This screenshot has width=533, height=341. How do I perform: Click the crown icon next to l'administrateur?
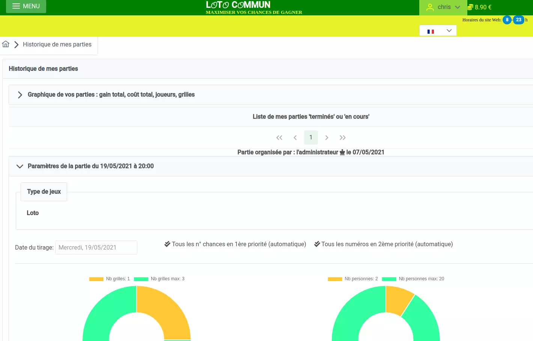point(342,152)
